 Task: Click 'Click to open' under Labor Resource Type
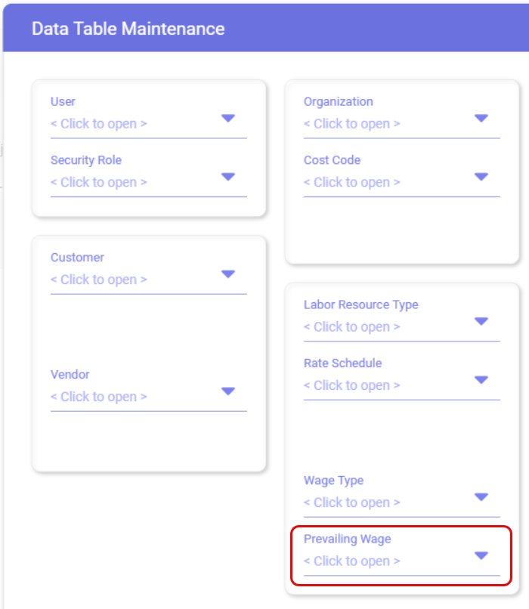tap(351, 327)
